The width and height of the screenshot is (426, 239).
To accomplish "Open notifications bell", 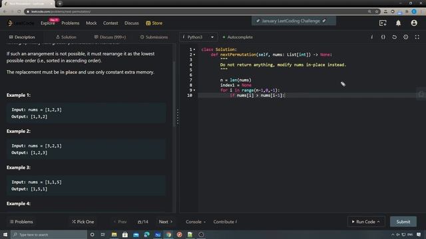I will tap(398, 23).
